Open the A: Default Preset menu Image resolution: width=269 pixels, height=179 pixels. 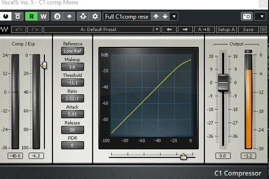(x=102, y=30)
